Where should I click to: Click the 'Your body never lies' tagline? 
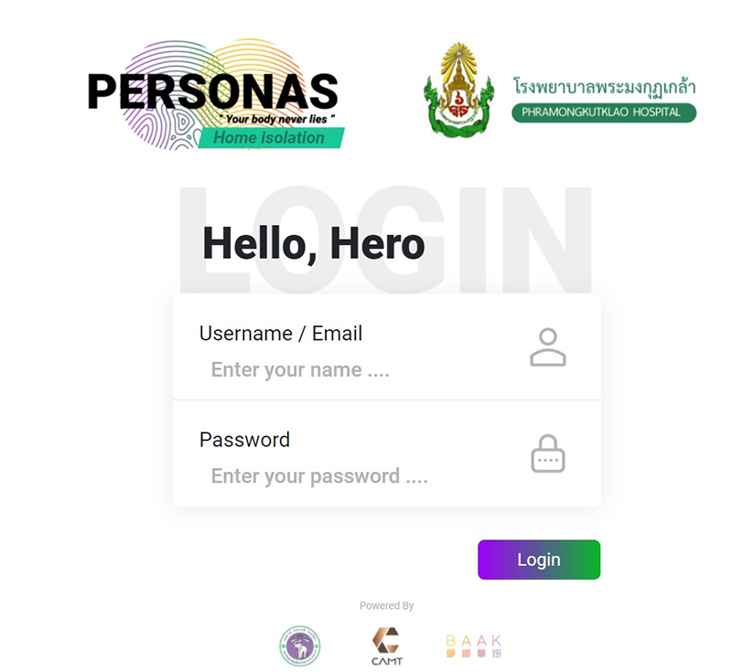[277, 119]
